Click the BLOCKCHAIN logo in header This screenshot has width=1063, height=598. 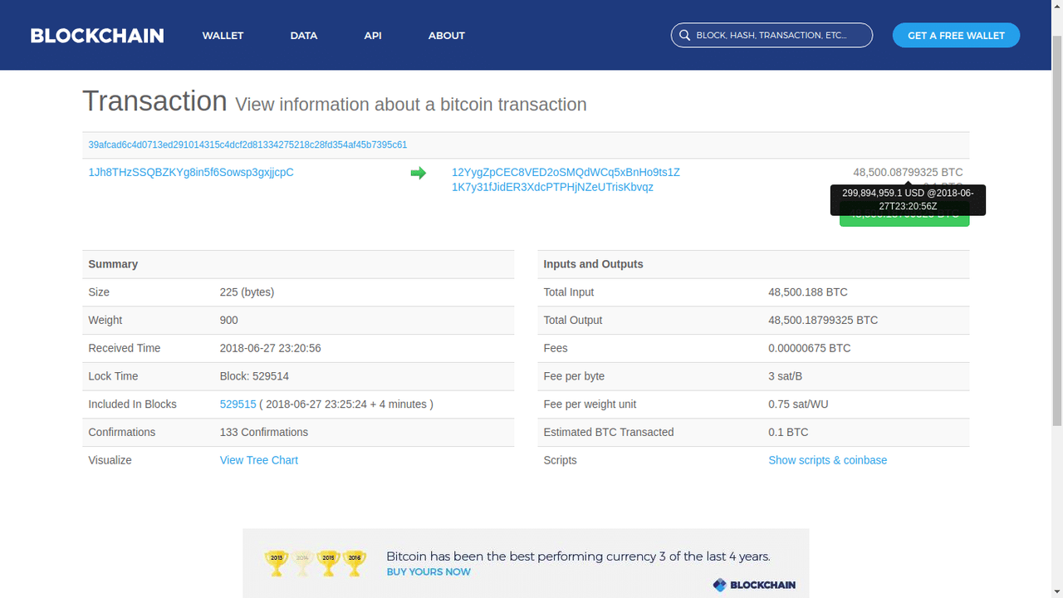tap(97, 36)
